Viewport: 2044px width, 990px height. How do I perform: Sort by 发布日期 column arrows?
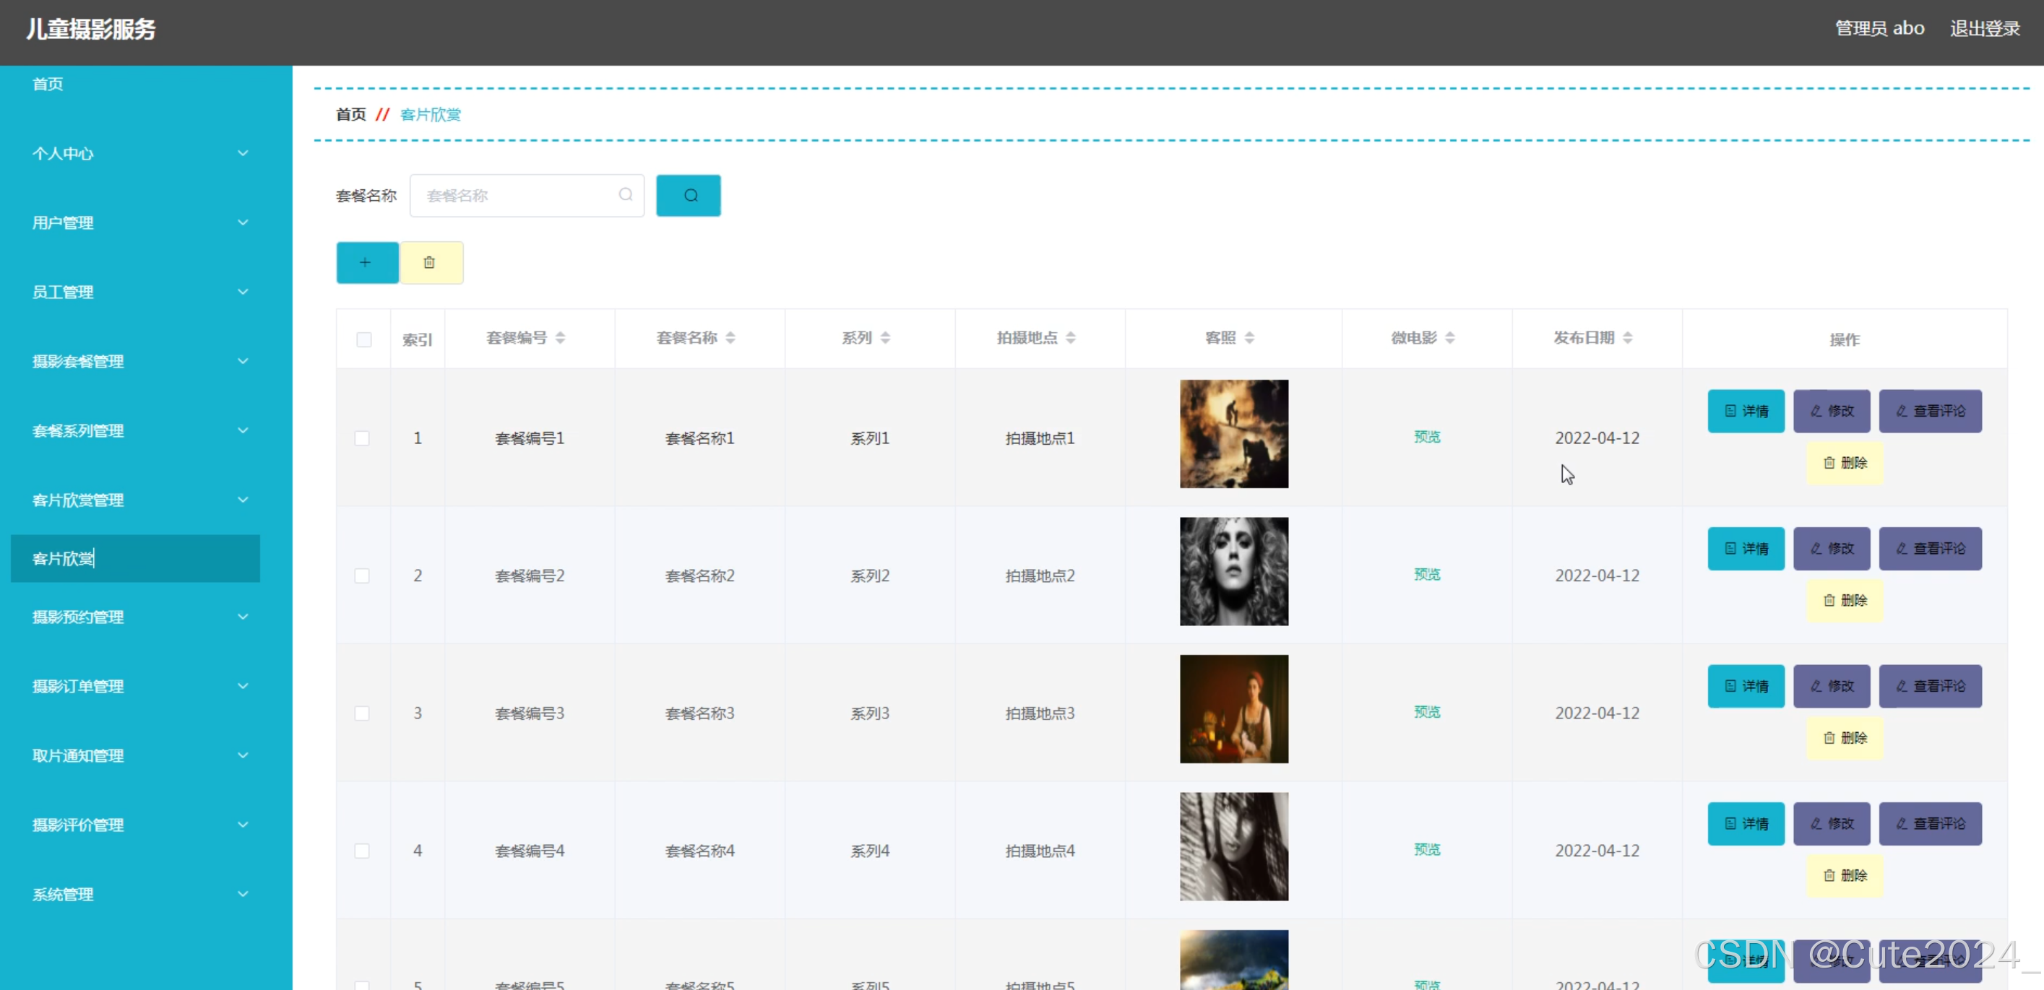point(1627,338)
